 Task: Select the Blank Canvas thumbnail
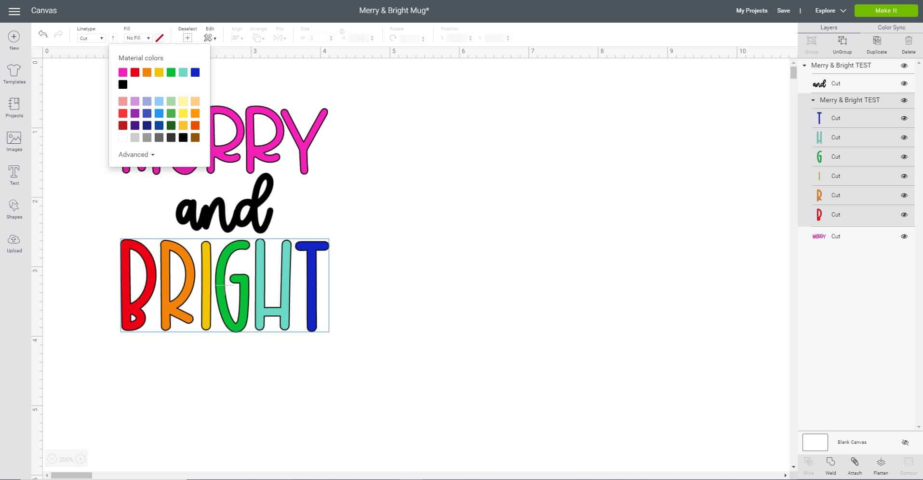click(x=815, y=442)
